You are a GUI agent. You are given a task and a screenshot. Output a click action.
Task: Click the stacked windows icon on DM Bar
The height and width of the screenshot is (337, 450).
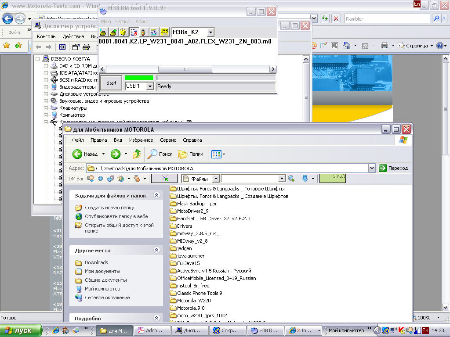[x=110, y=179]
